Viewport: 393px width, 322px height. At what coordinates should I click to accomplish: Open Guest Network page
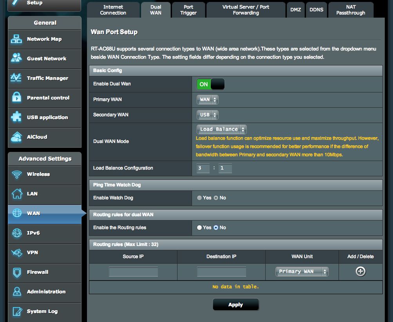[x=45, y=59]
